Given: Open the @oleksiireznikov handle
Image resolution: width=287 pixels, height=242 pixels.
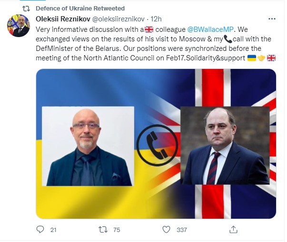Looking at the screenshot, I should pyautogui.click(x=118, y=19).
